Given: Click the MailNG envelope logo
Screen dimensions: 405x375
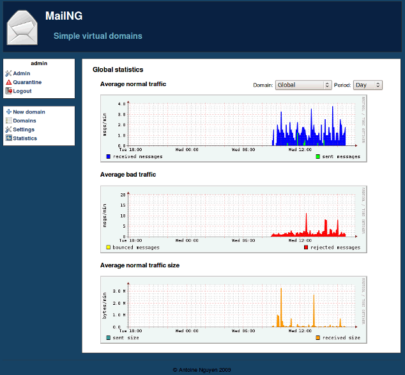Looking at the screenshot, I should tap(23, 26).
